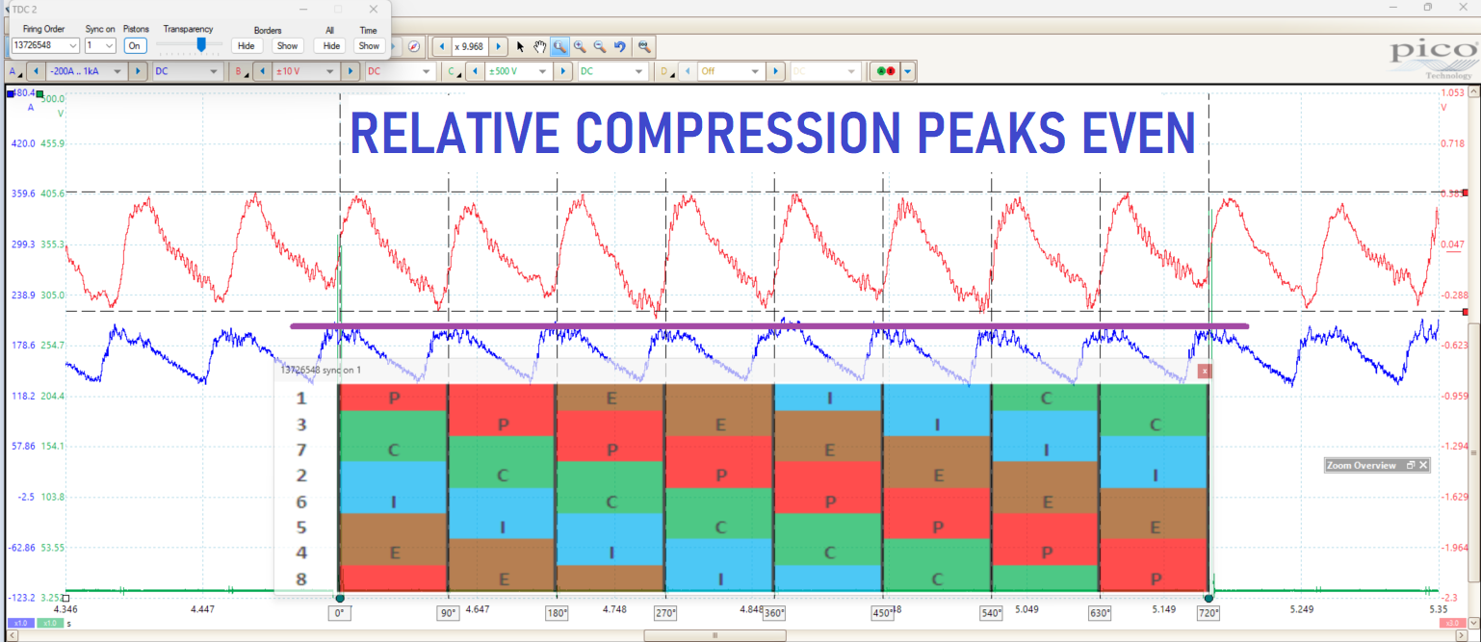Open the Channel D Off range dropdown

729,70
